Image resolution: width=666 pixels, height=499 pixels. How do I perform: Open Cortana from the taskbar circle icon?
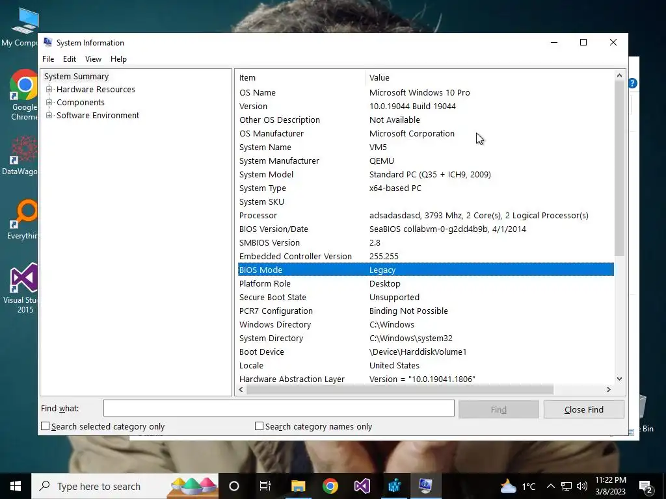click(234, 486)
